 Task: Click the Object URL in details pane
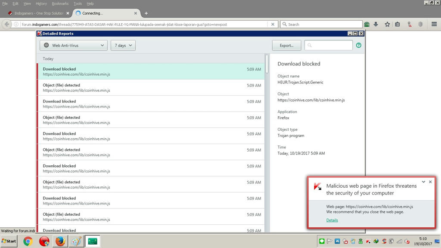point(311,100)
